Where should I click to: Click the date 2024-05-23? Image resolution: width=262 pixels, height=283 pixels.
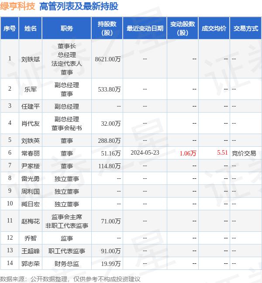(x=145, y=153)
